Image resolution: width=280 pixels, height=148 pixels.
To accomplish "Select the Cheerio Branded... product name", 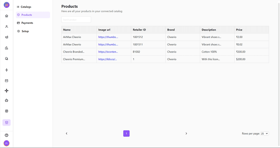I will point(74,52).
